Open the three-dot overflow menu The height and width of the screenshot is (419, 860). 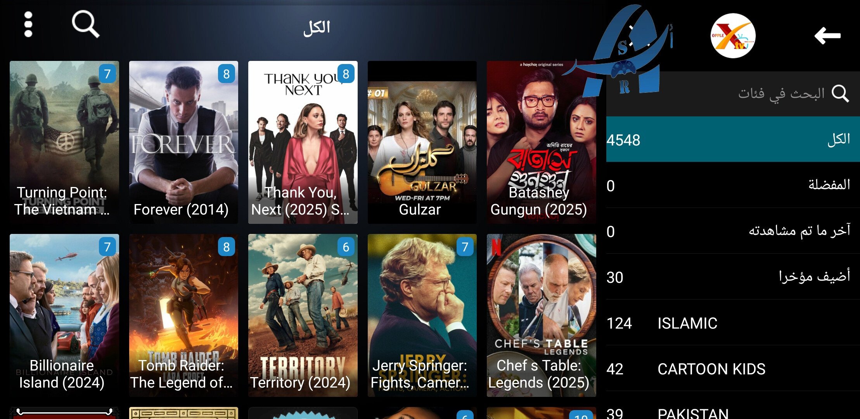pos(28,24)
